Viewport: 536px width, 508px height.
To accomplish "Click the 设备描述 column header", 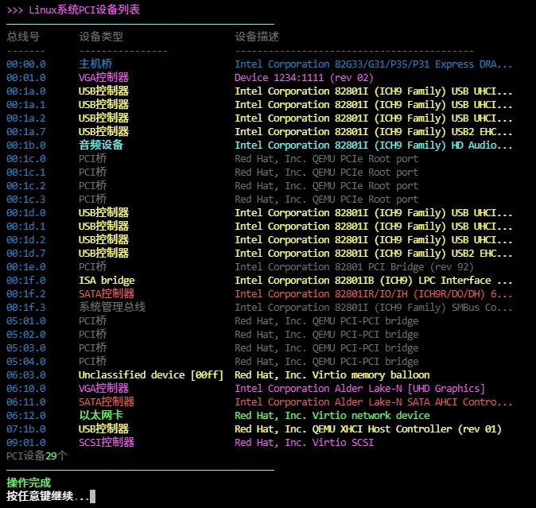I will click(257, 37).
